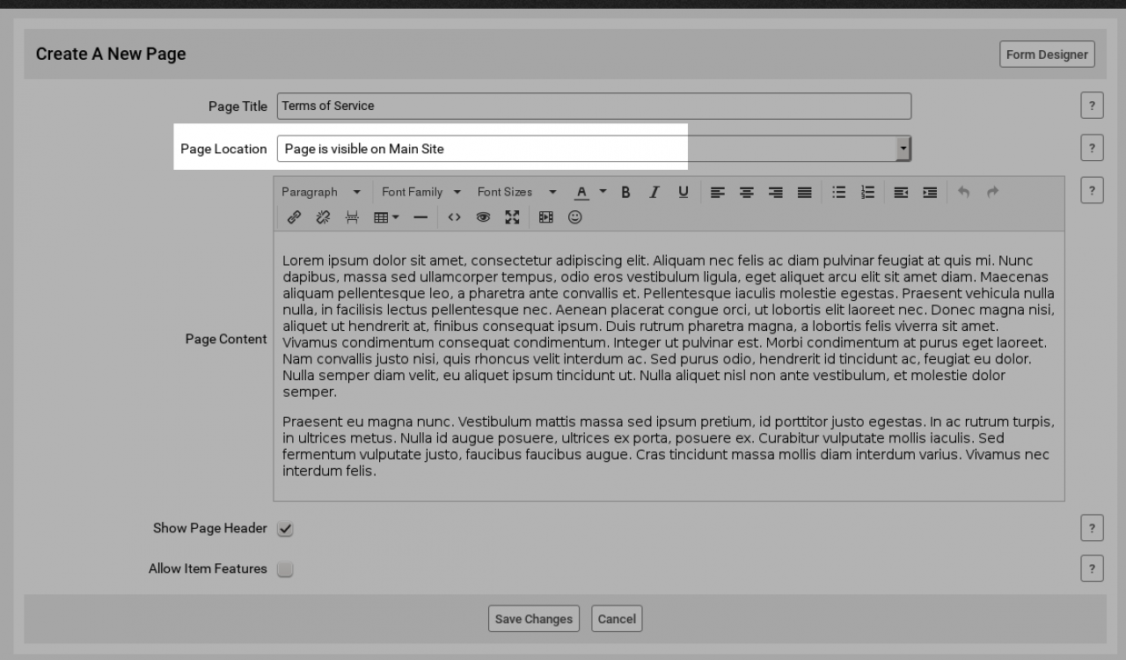Open help for the Page Title field

point(1092,106)
